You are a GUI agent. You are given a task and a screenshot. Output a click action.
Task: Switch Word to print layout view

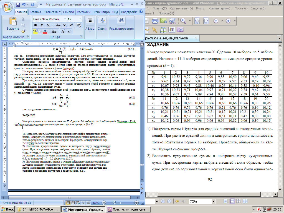(x=68, y=203)
